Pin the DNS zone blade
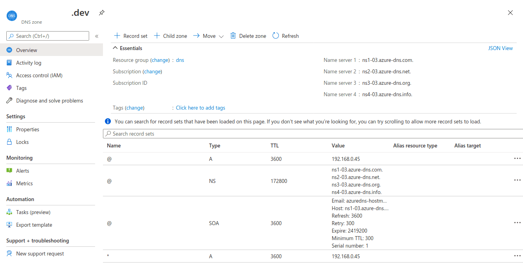Viewport: 523px width, 274px height. (101, 13)
